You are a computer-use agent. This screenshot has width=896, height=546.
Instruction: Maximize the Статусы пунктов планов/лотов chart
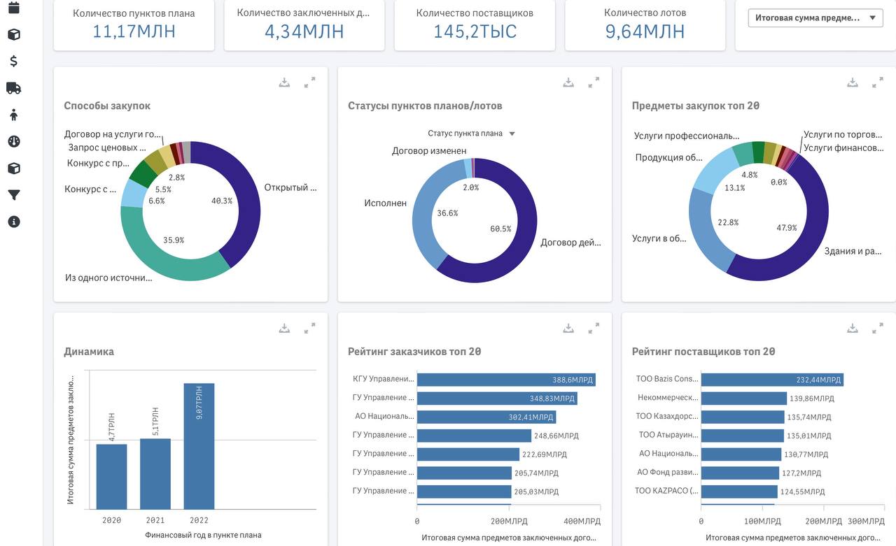pos(594,82)
